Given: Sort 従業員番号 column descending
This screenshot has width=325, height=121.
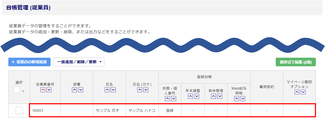Looking at the screenshot, I should tap(49, 90).
